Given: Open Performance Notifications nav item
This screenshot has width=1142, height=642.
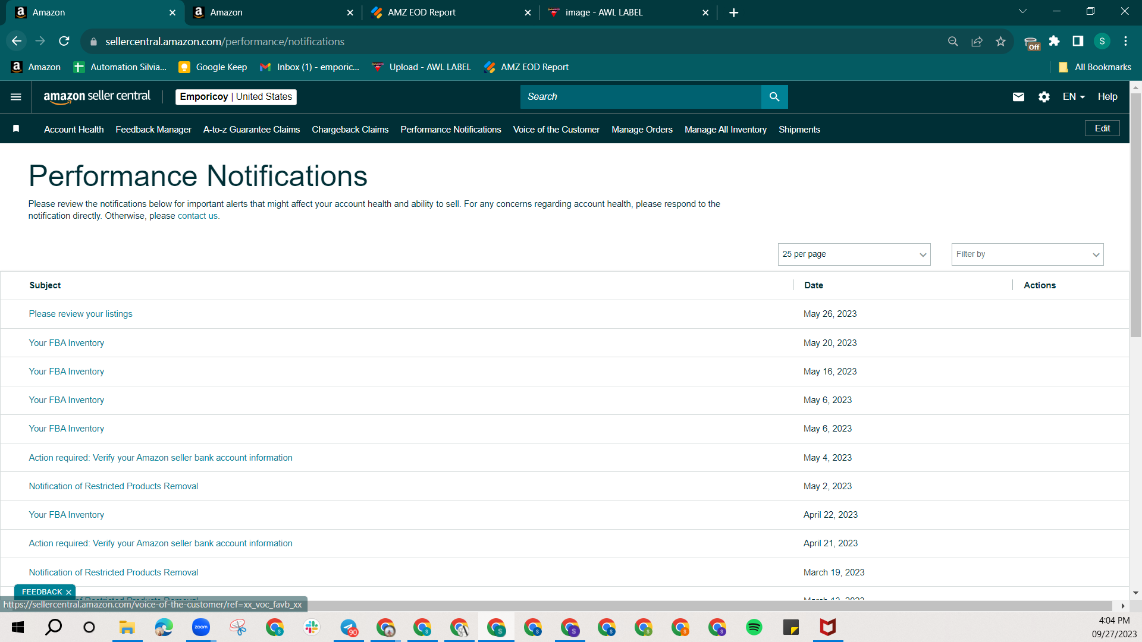Looking at the screenshot, I should click(x=451, y=130).
